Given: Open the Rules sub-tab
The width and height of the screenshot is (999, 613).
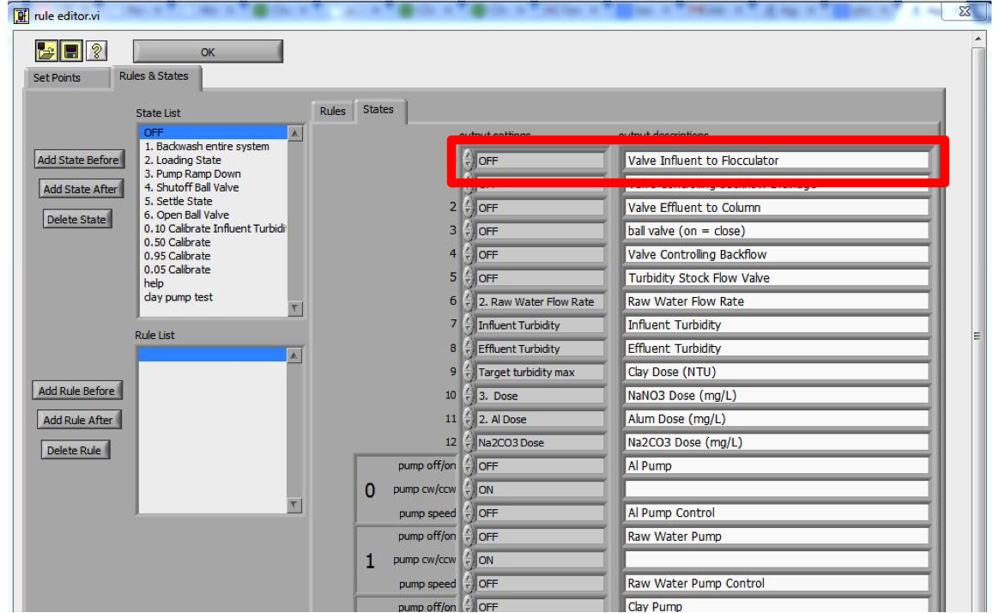Looking at the screenshot, I should 333,111.
